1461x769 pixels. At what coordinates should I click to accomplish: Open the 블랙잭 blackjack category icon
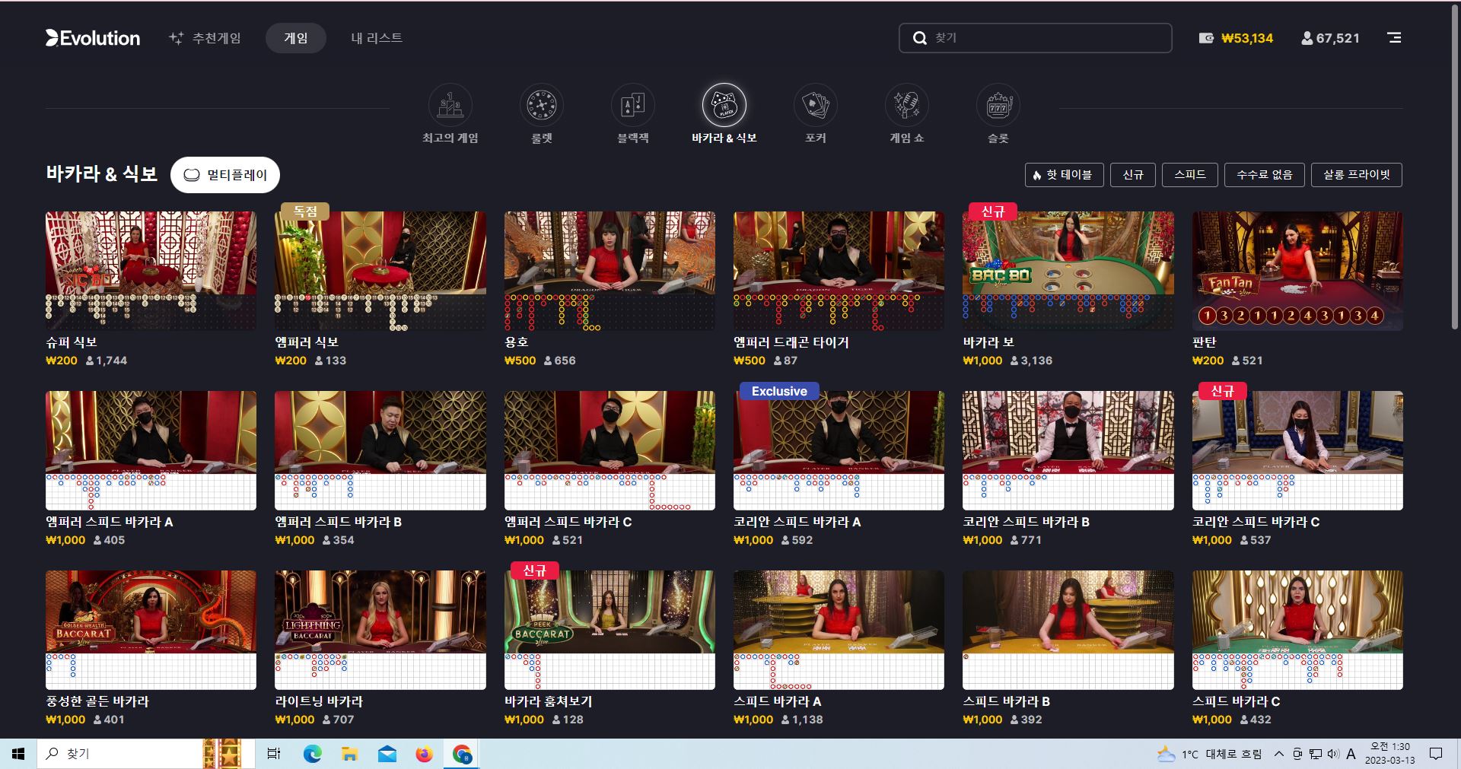632,105
